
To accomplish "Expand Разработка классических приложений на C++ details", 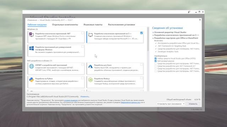I will pyautogui.click(x=153, y=35).
